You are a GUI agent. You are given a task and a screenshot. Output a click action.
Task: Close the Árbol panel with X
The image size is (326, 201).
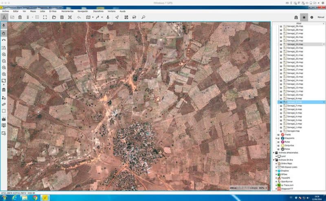(324, 24)
